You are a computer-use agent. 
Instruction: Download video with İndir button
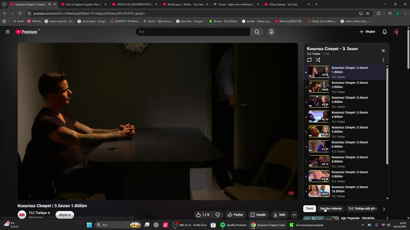279,215
